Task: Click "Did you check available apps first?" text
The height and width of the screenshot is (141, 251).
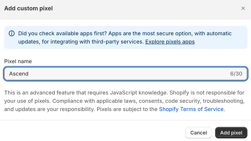Action: pos(62,33)
